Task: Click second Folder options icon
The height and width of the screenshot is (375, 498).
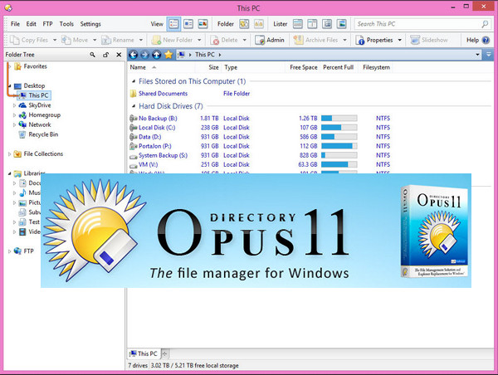Action: [258, 24]
